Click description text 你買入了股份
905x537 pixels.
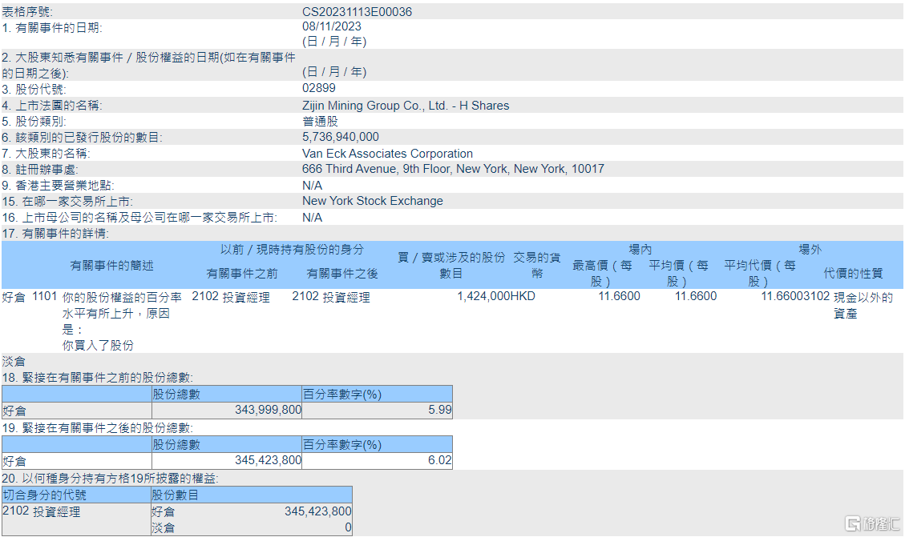98,345
